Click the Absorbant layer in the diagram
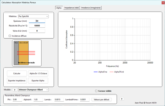 (x=23, y=53)
